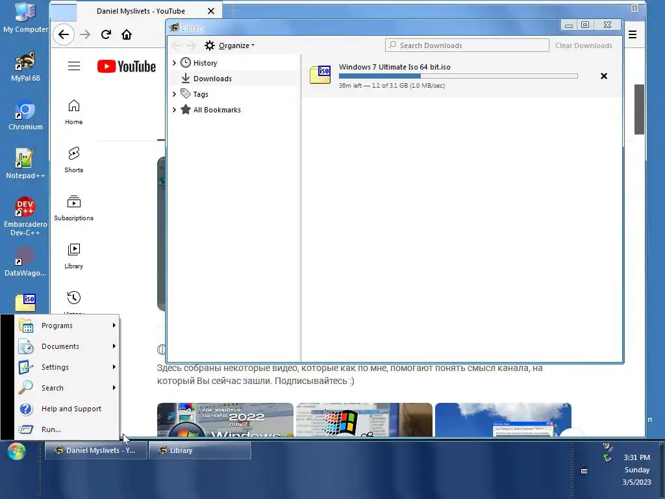The height and width of the screenshot is (499, 665).
Task: Close the Daniel Myslivets YouTube tab
Action: [211, 11]
